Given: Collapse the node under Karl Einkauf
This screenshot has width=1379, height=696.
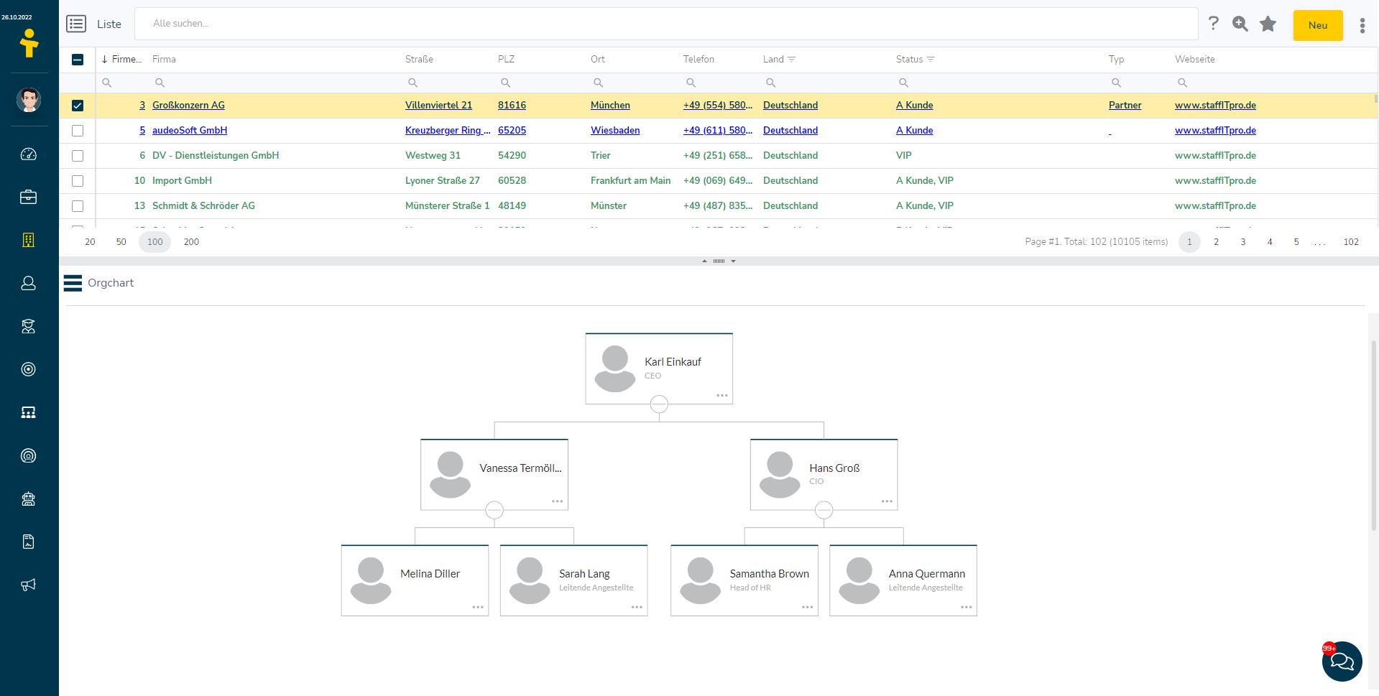Looking at the screenshot, I should [659, 404].
